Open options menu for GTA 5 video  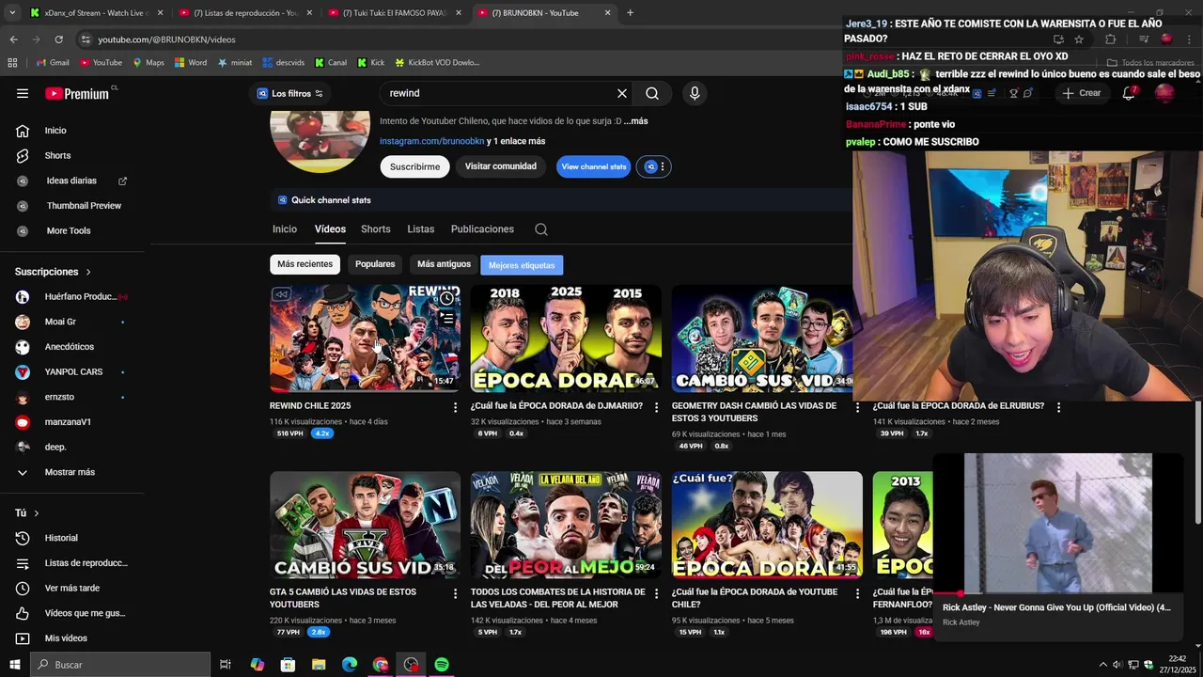(x=455, y=593)
